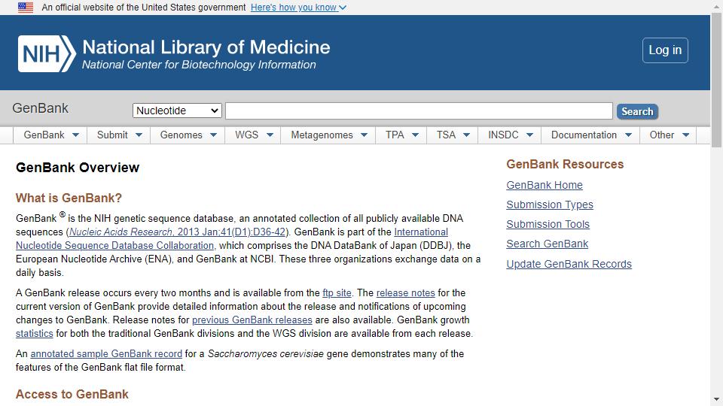The width and height of the screenshot is (723, 406).
Task: Expand the Documentation menu arrow
Action: pyautogui.click(x=628, y=135)
